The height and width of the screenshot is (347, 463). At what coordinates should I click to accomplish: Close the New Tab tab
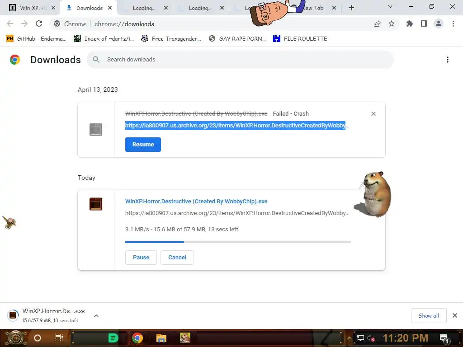coord(334,8)
